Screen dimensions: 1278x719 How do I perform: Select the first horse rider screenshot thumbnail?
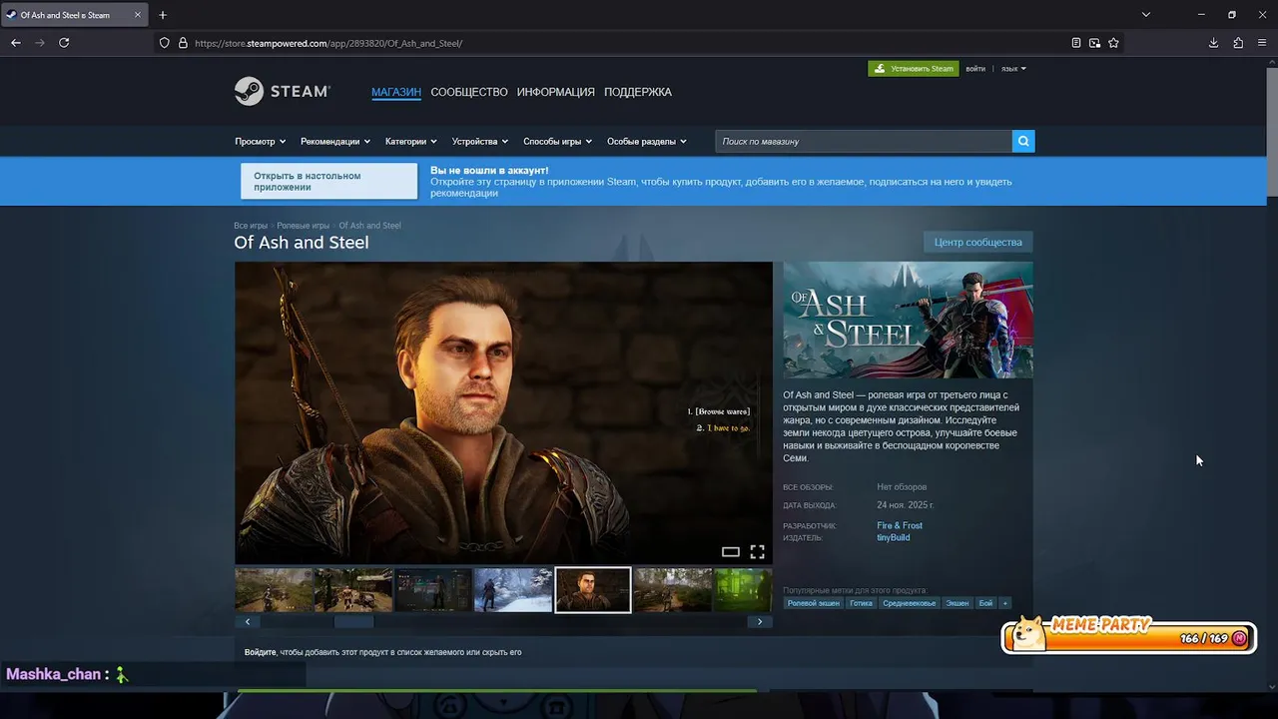pos(274,590)
